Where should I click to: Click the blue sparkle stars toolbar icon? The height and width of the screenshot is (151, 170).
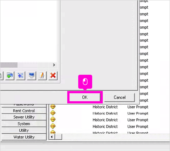tap(21, 75)
